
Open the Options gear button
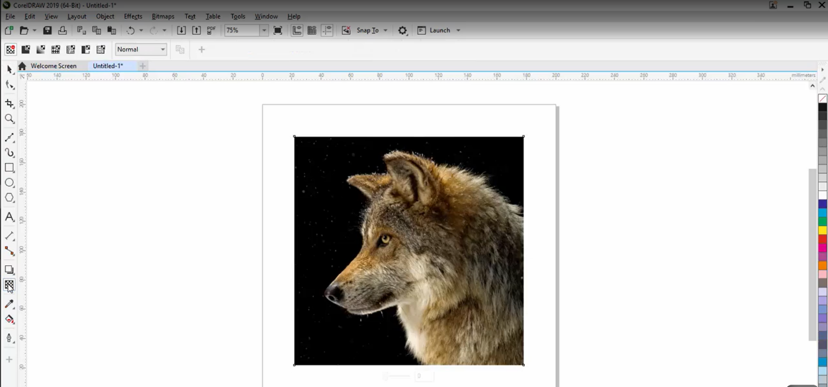click(x=403, y=30)
